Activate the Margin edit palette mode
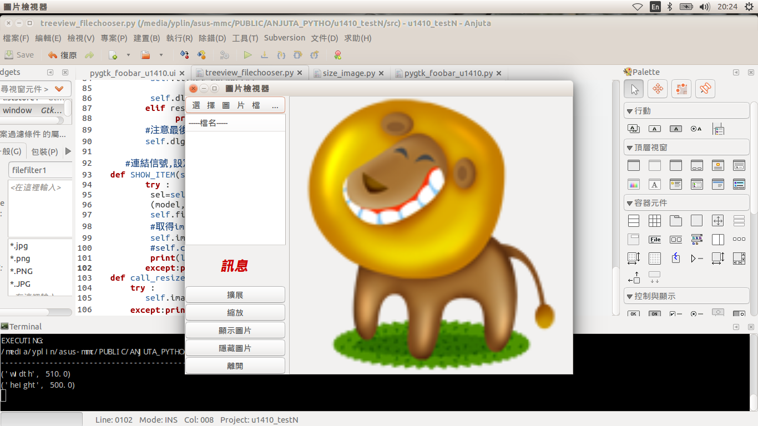This screenshot has width=758, height=426. [x=681, y=89]
